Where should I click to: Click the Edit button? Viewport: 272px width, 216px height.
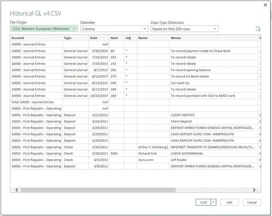[229, 202]
